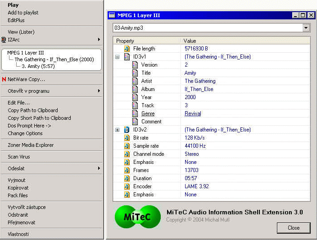Click the 03-Amity.mp3 file name field
Screen dimensions: 317x240
[208, 28]
